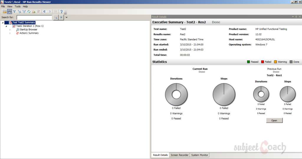Click the collapse-up tree arrow toolbar icon

pyautogui.click(x=24, y=12)
